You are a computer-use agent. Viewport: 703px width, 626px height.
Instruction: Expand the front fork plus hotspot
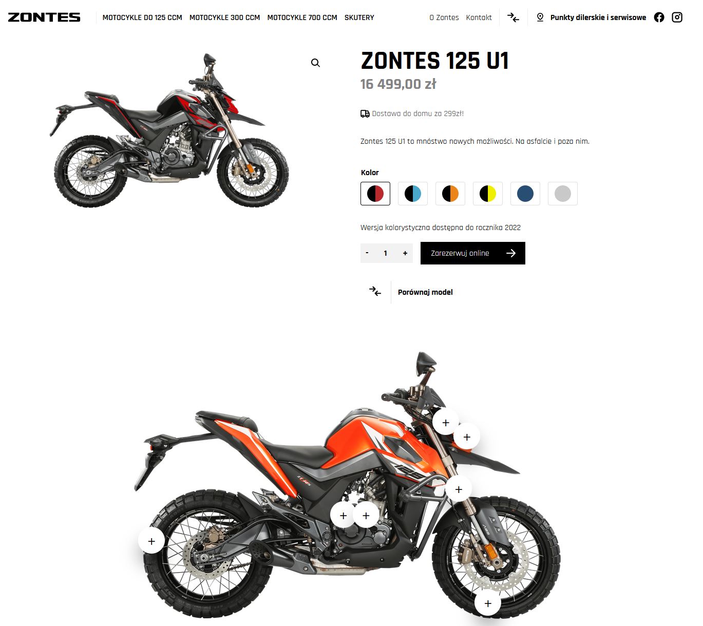(x=459, y=489)
